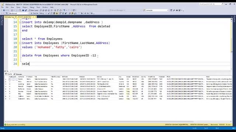
Task: Open the Window menu
Action: tap(45, 7)
